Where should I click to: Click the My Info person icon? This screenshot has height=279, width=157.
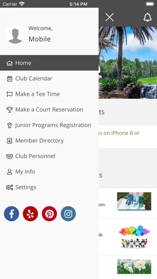10,172
